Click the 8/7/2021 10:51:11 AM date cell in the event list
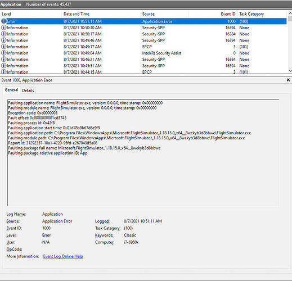Image resolution: width=292 pixels, height=281 pixels. pyautogui.click(x=83, y=21)
